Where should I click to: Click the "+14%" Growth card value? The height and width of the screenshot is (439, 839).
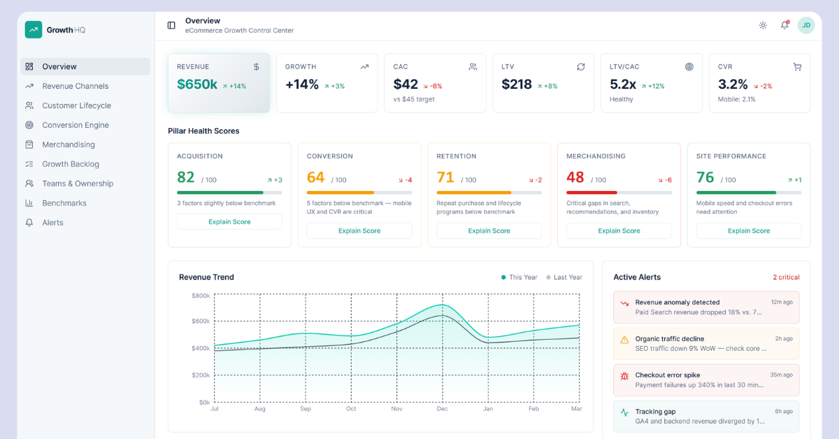point(302,85)
